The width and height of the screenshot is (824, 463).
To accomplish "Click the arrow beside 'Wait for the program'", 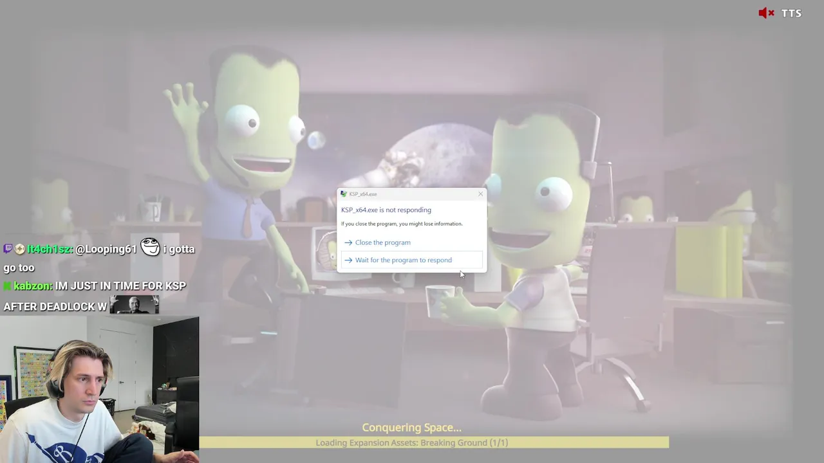I will 348,260.
